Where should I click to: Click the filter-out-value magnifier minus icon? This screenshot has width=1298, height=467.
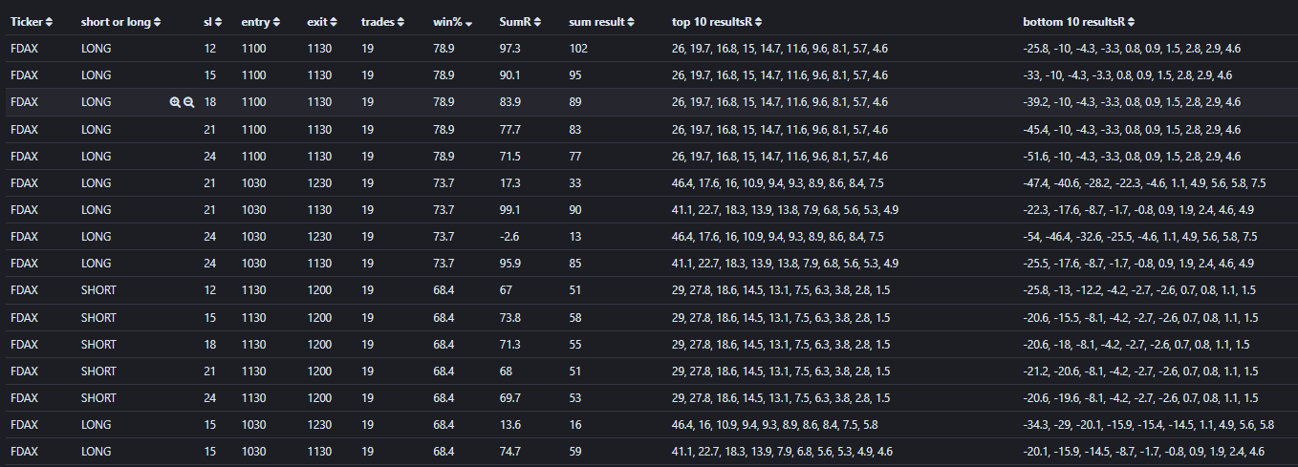pyautogui.click(x=188, y=102)
